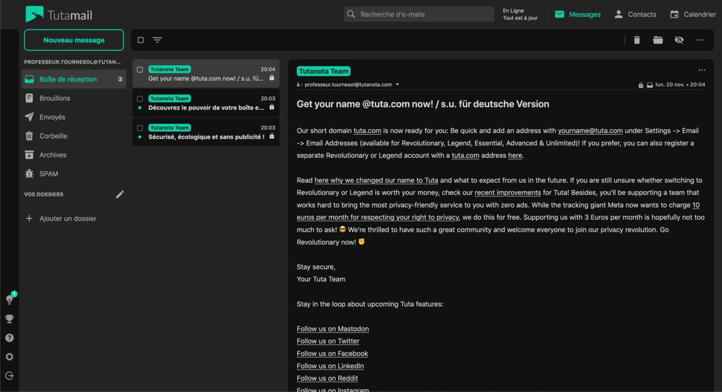
Task: Switch to the Contacts tab
Action: (x=635, y=14)
